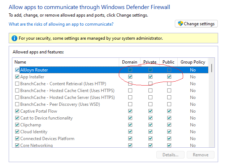225x165 pixels.
Task: Enable BranchCache - Content Retrieval checkbox
Action: click(17, 84)
